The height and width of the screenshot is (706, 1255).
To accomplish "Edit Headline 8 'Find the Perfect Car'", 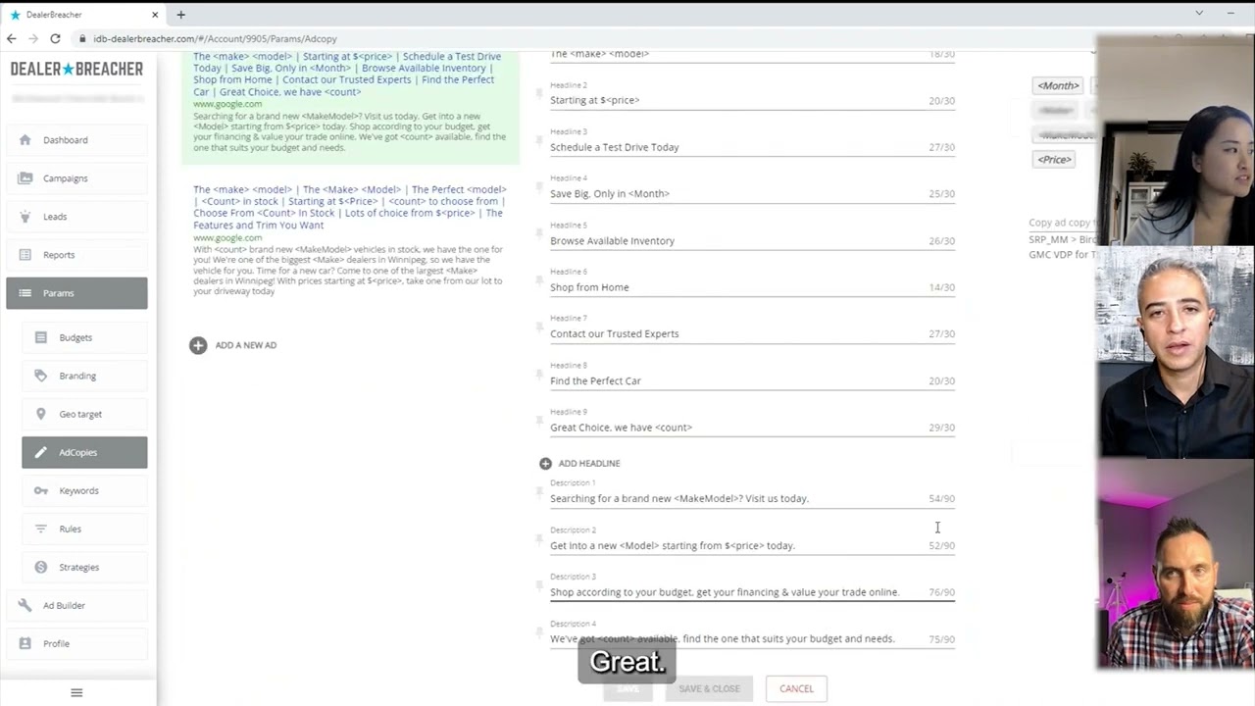I will pos(752,380).
